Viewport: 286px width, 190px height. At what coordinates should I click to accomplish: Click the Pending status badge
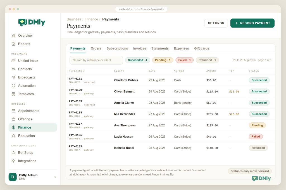tap(257, 125)
